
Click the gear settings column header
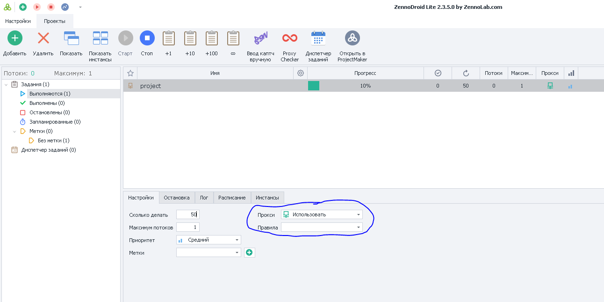(x=301, y=73)
